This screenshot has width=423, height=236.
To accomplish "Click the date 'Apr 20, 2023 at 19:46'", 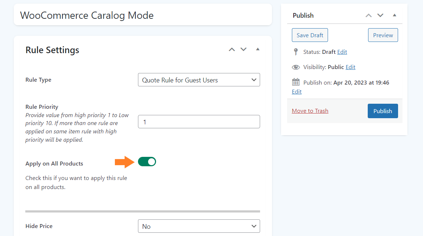I will 361,83.
